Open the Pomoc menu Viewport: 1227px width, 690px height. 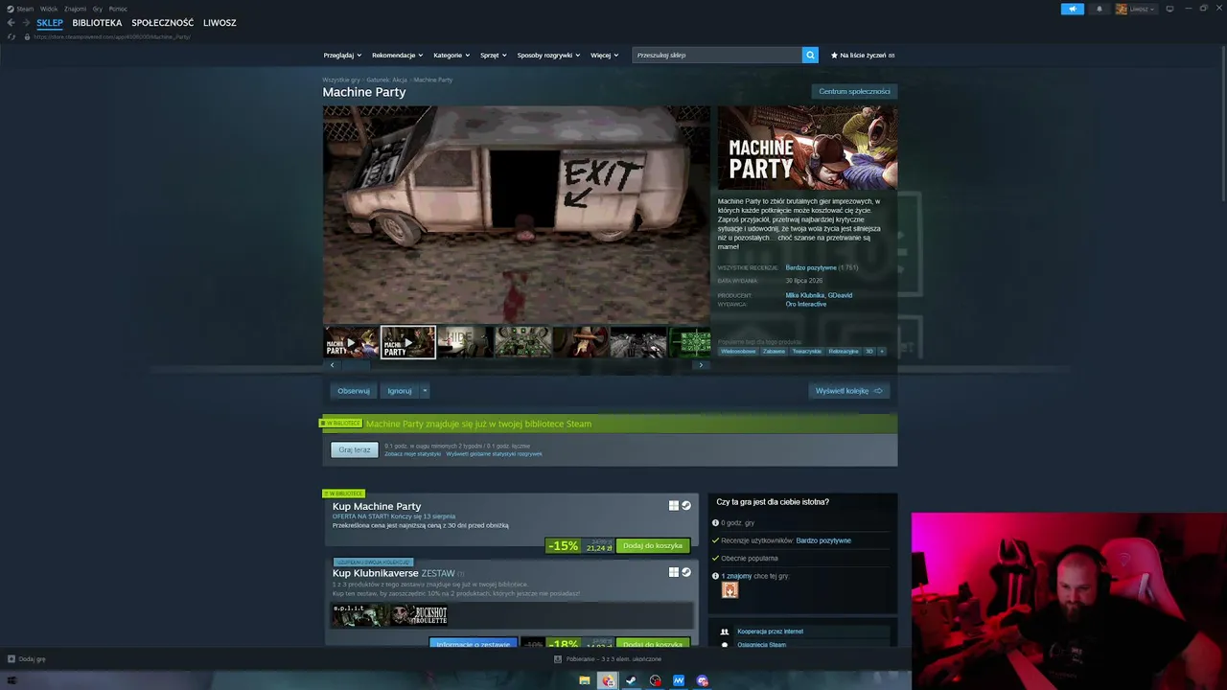pyautogui.click(x=118, y=9)
